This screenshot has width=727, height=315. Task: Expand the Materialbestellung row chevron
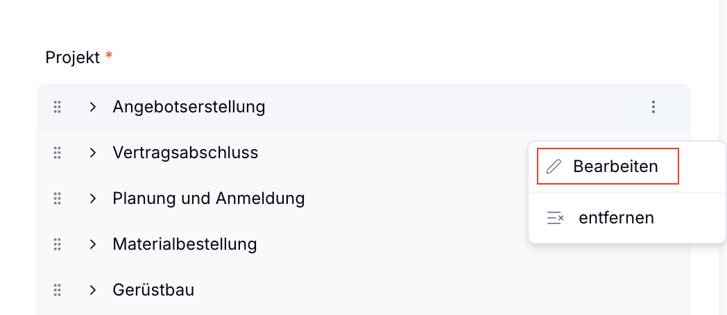click(93, 244)
